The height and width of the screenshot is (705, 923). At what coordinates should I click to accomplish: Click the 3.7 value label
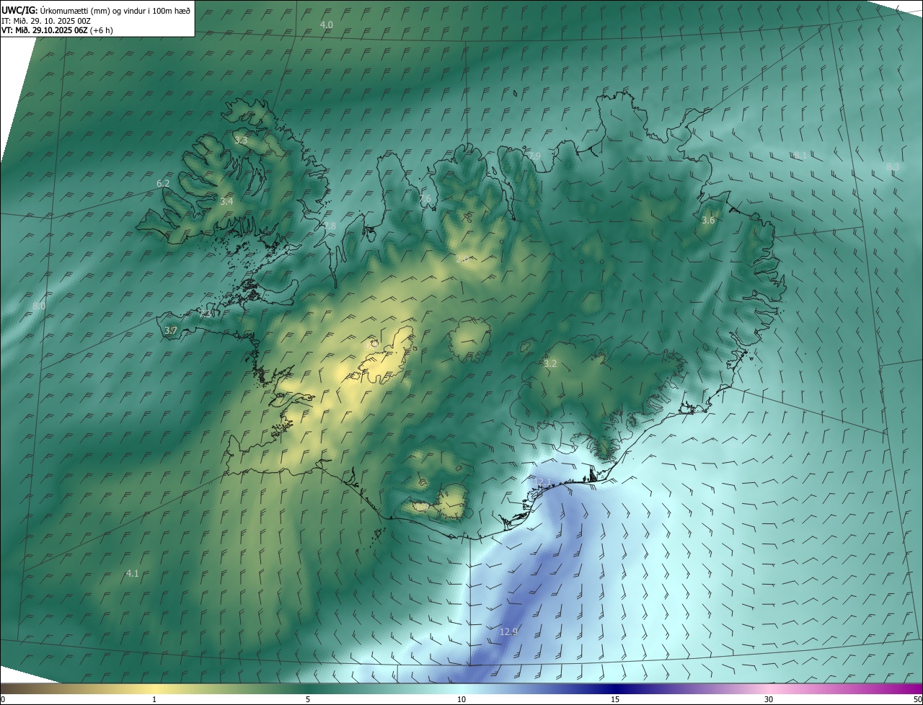coord(171,331)
